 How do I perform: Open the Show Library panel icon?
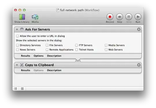[22, 17]
